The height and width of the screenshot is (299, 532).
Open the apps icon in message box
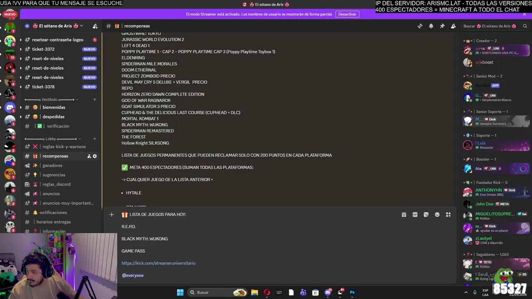(448, 215)
